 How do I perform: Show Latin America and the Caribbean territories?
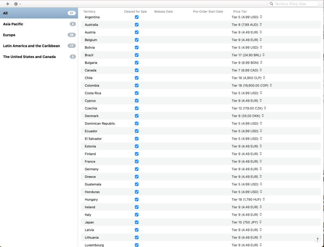31,46
